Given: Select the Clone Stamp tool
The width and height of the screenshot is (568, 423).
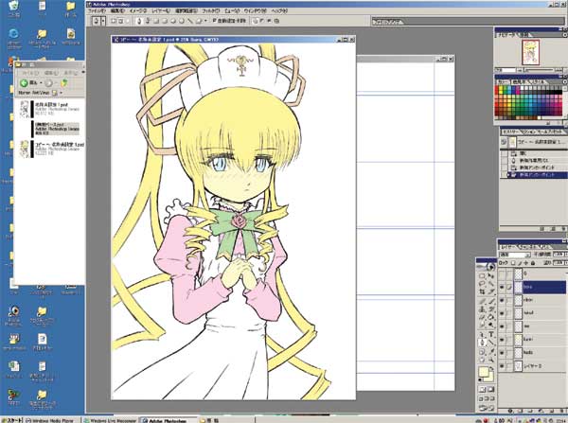Looking at the screenshot, I should pyautogui.click(x=482, y=309).
